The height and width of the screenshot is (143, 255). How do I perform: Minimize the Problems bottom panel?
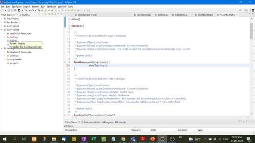pos(250,122)
